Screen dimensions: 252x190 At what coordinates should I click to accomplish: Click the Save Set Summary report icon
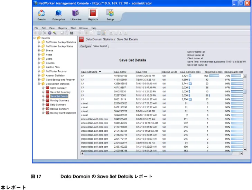click(x=47, y=92)
